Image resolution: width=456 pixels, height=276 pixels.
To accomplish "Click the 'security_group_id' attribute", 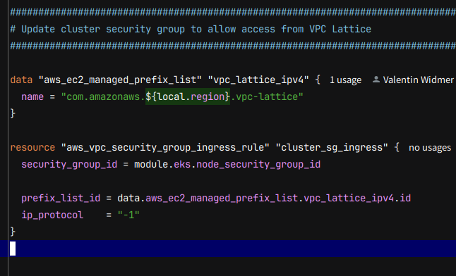I will pyautogui.click(x=69, y=165).
